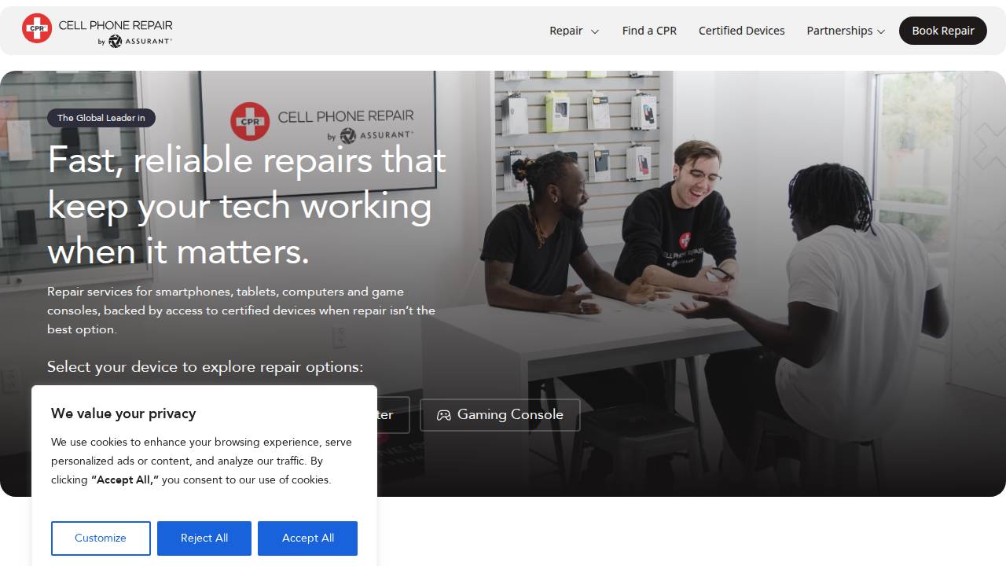
Task: Expand the Repair menu chevron
Action: (595, 31)
